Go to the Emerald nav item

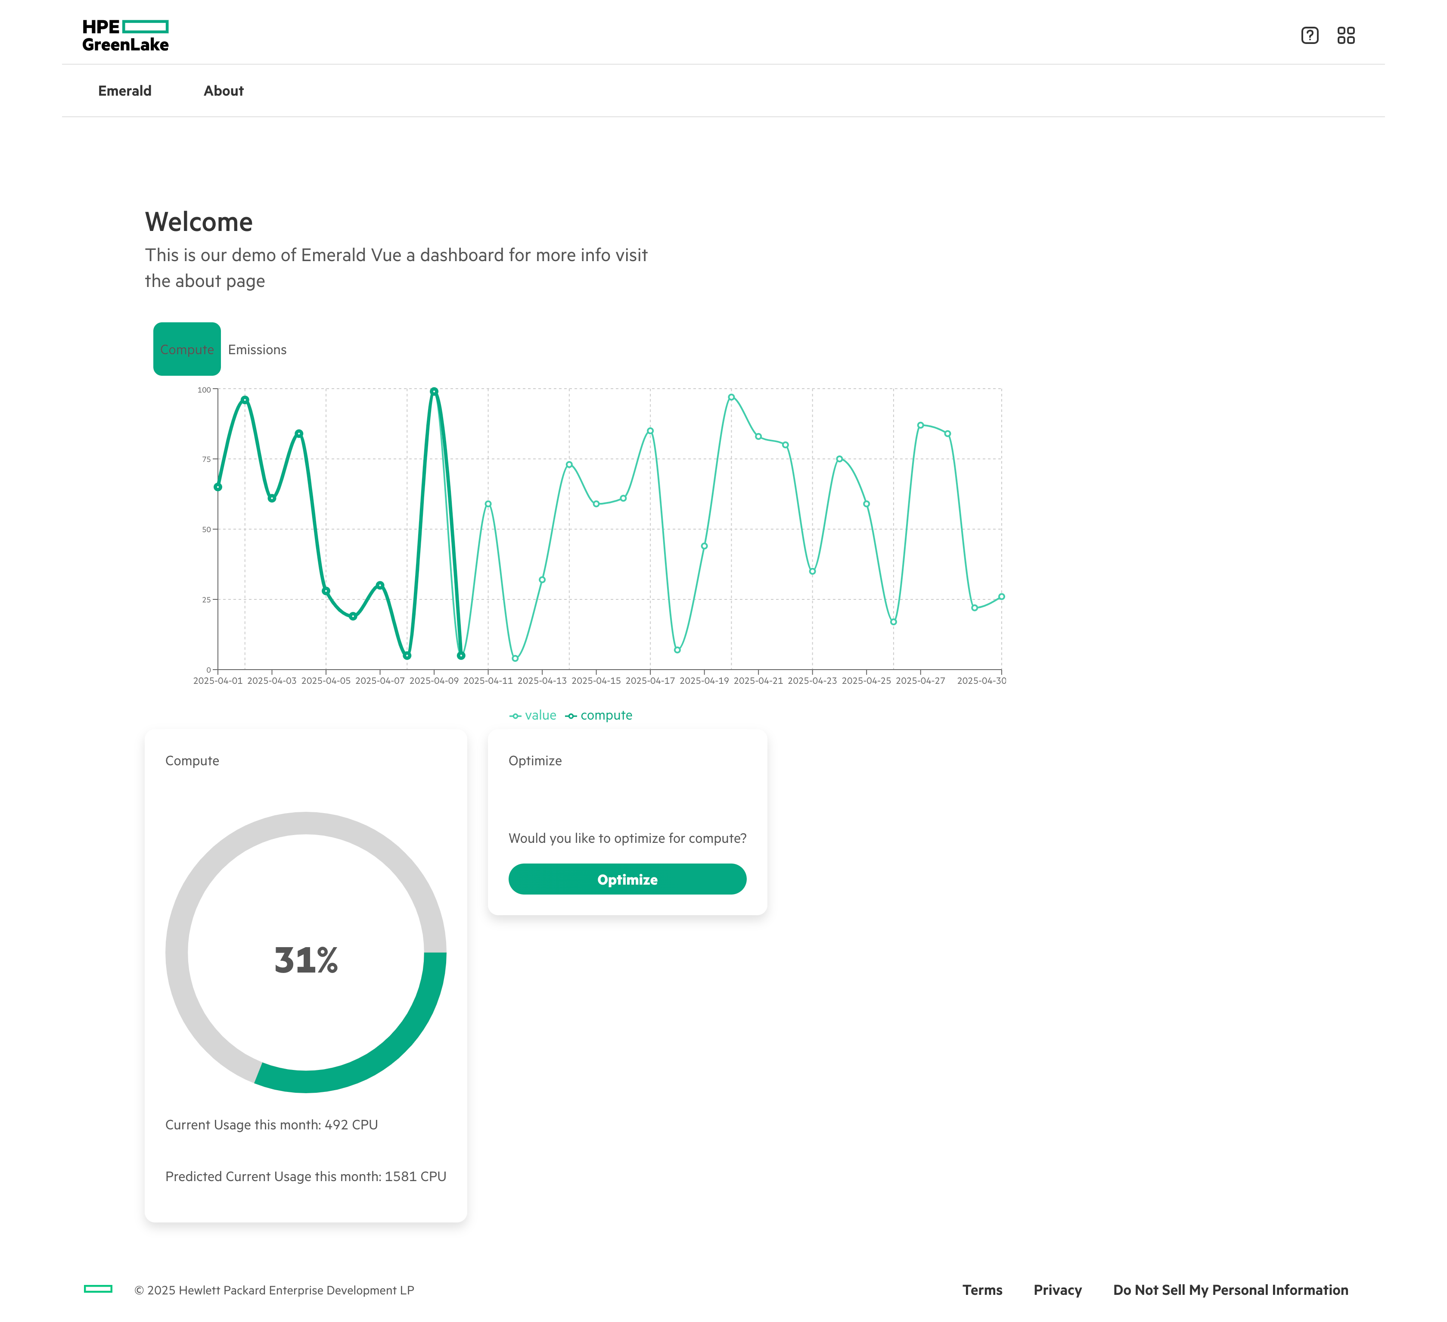pos(125,90)
